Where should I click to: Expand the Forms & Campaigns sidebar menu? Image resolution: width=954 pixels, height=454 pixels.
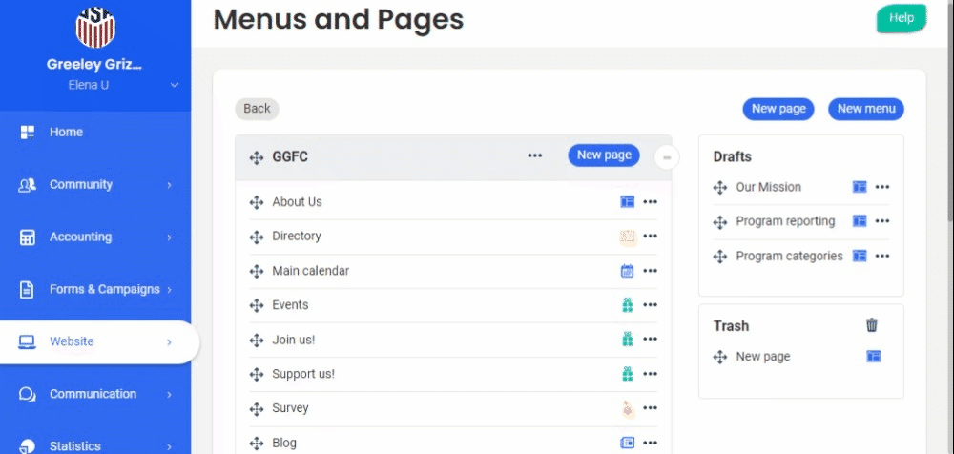[x=95, y=289]
